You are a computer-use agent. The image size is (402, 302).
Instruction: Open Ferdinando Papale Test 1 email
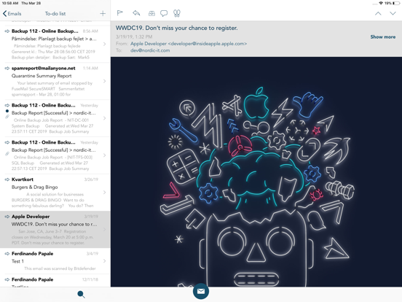pyautogui.click(x=55, y=261)
